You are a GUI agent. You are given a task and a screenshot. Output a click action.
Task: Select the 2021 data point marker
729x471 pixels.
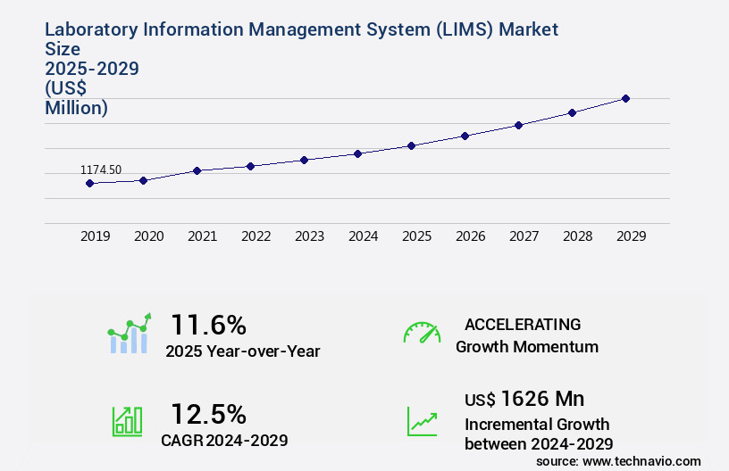click(197, 170)
